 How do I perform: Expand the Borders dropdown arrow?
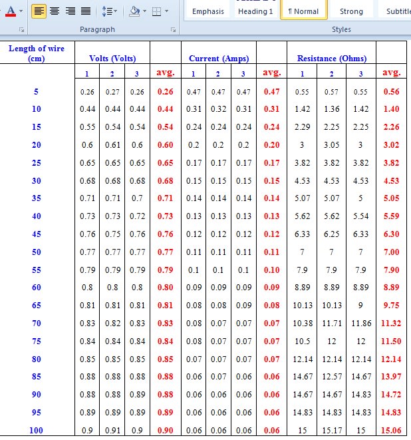[x=166, y=11]
